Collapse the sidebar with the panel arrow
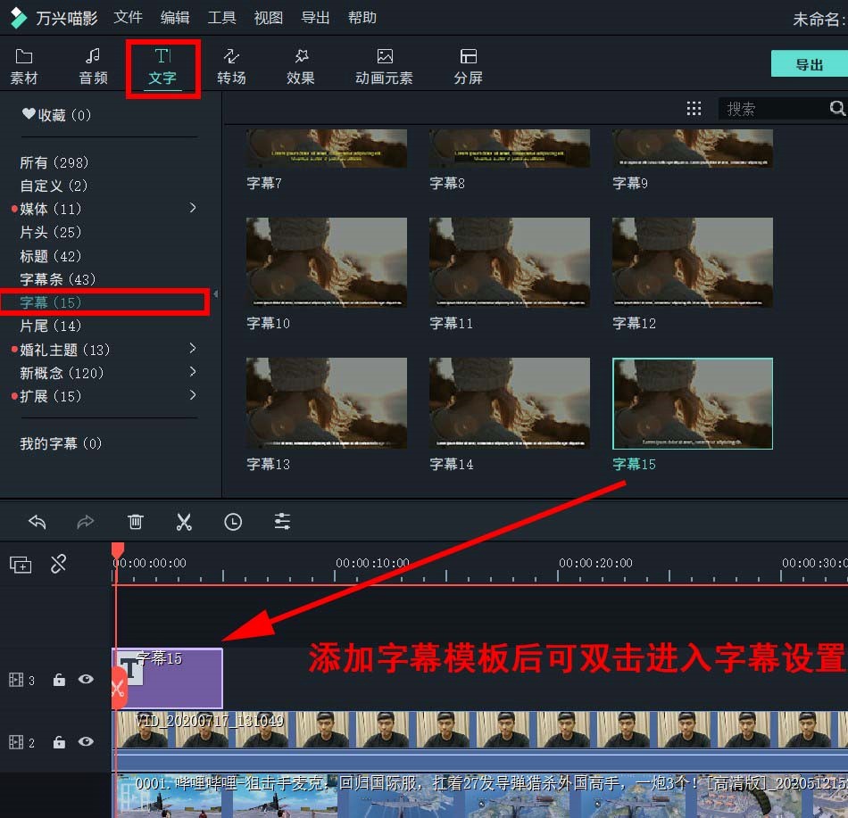The height and width of the screenshot is (818, 848). pyautogui.click(x=216, y=293)
